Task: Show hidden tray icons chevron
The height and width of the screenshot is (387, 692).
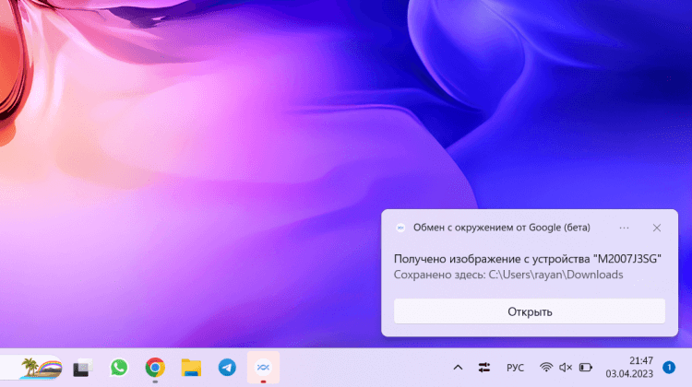Action: point(458,367)
